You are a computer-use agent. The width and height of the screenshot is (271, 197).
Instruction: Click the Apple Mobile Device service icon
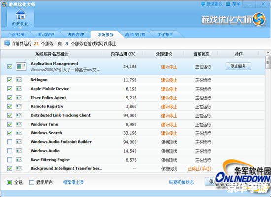point(19,89)
